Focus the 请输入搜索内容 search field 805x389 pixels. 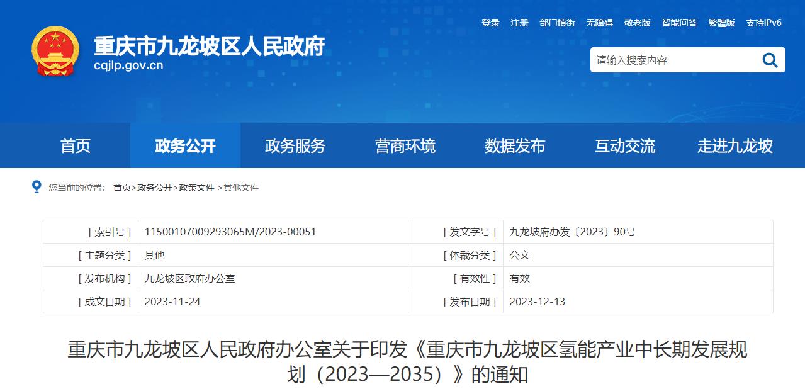point(673,60)
